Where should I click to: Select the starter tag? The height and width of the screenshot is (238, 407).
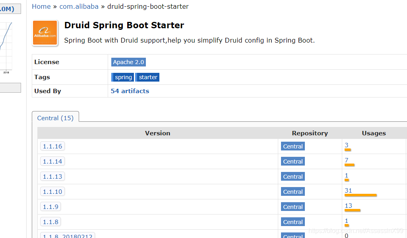click(147, 77)
